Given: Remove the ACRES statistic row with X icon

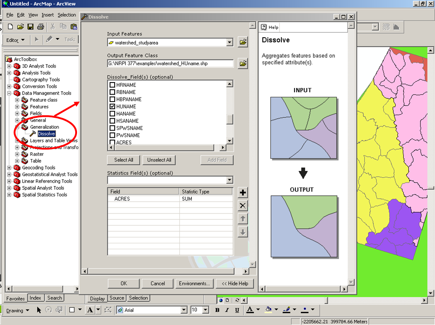Looking at the screenshot, I should (x=242, y=205).
